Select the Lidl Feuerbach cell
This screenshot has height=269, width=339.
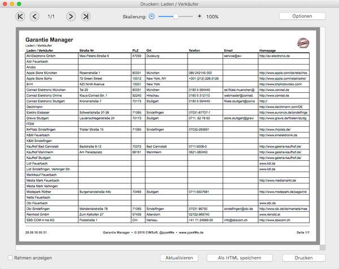(51, 164)
